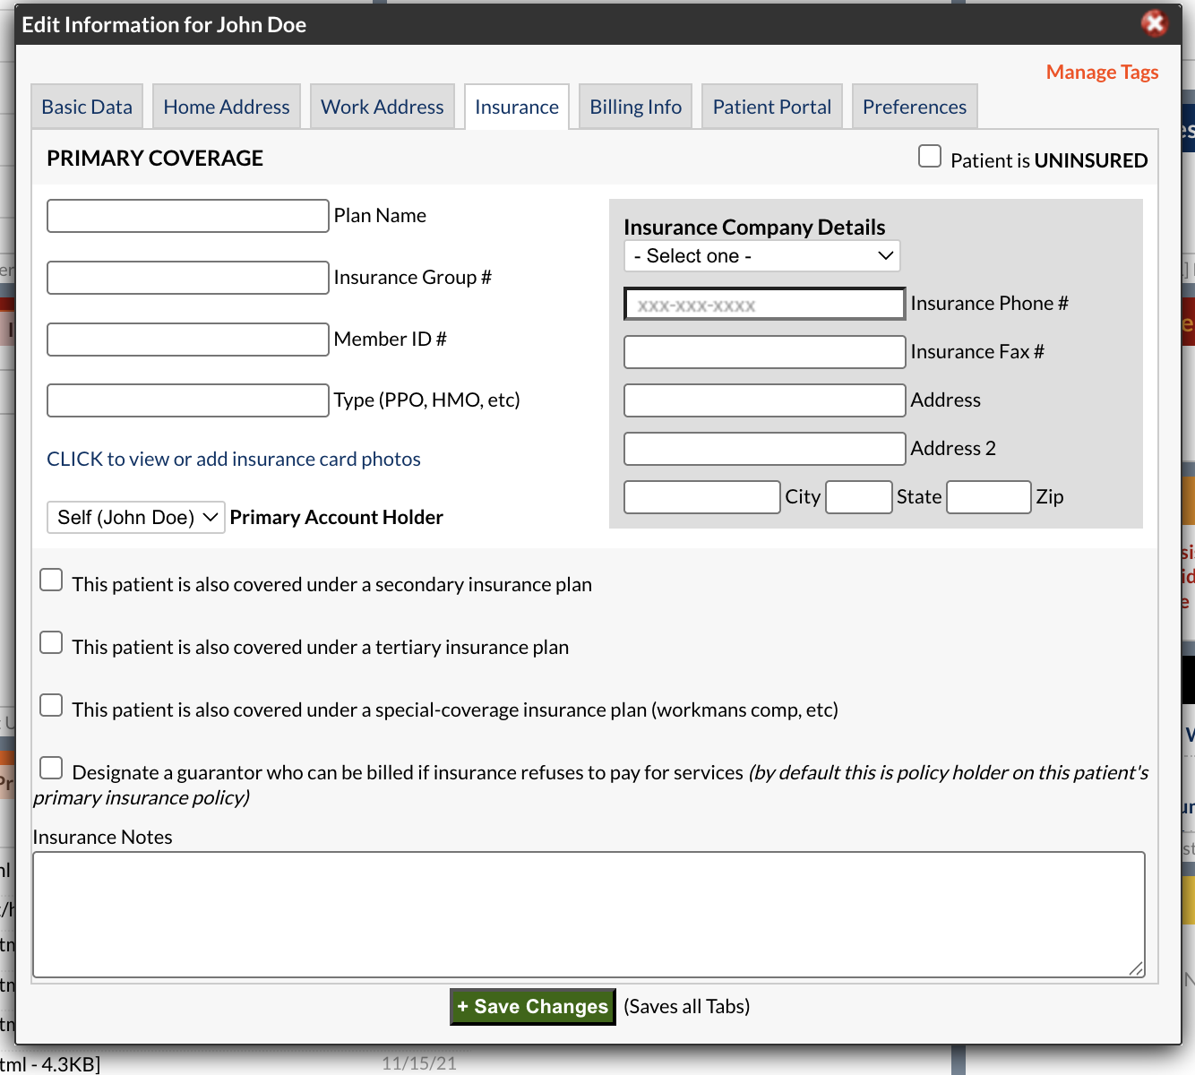This screenshot has width=1195, height=1075.
Task: Go to the Preferences tab
Action: tap(915, 107)
